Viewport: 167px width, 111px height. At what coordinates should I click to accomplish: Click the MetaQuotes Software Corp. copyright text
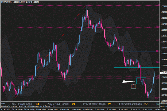tap(28, 106)
